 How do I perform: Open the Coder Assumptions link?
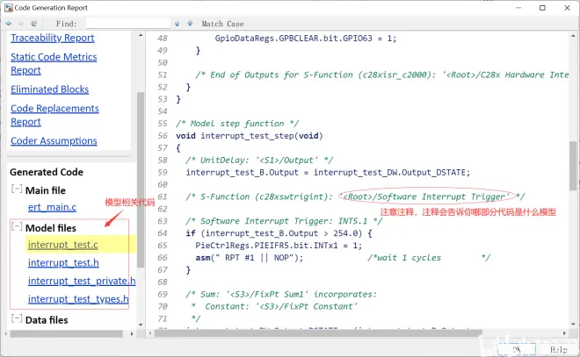54,141
